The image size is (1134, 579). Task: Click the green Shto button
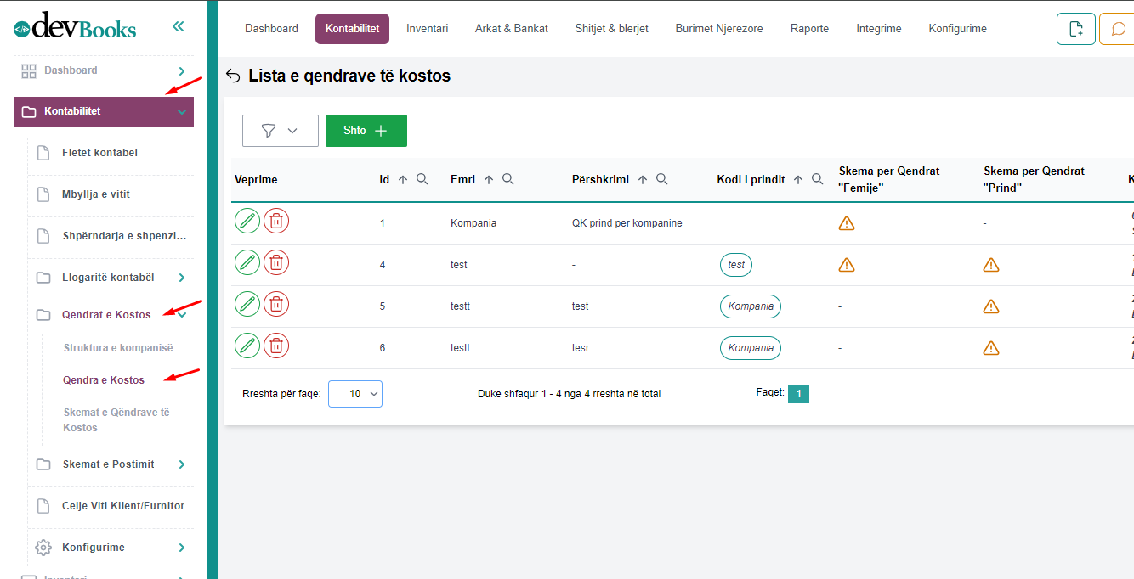[366, 131]
